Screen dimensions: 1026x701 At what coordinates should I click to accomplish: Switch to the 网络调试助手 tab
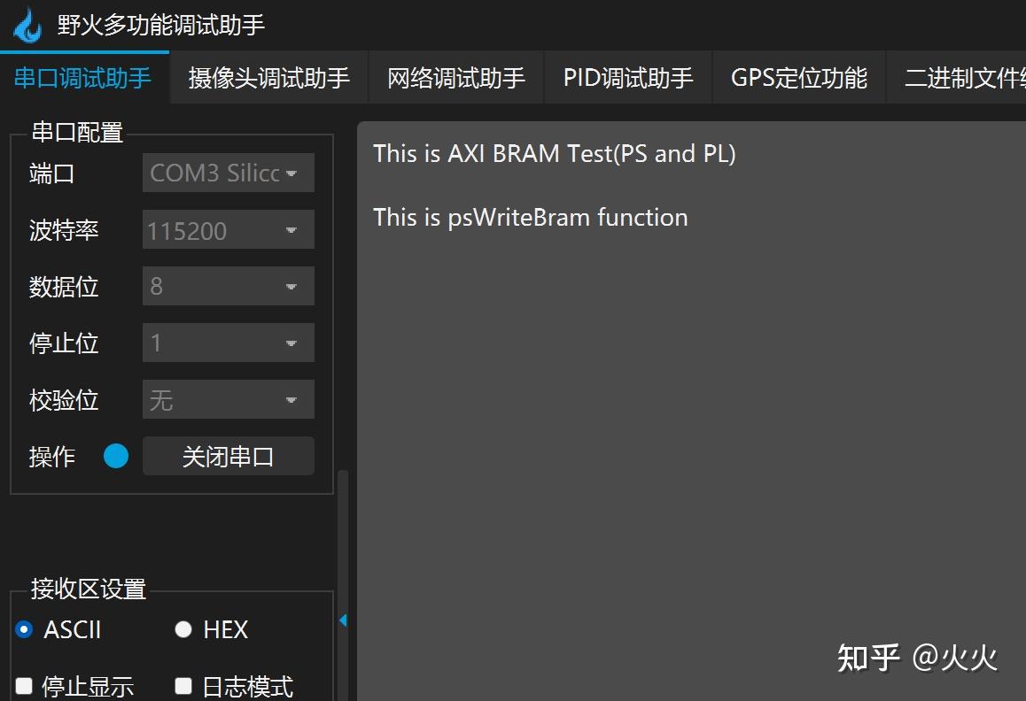coord(455,78)
